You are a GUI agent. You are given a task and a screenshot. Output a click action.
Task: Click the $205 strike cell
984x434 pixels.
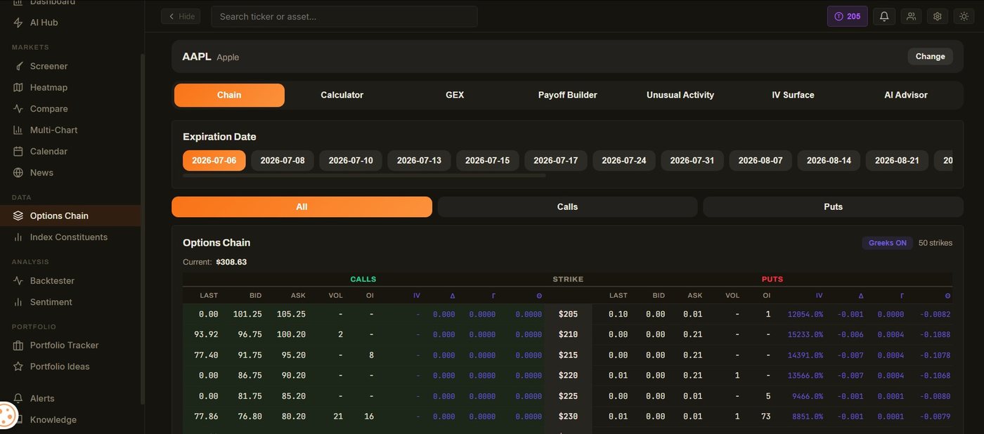click(568, 315)
